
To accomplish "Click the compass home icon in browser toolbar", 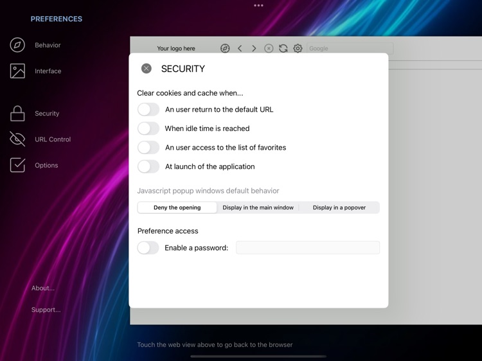I will click(x=225, y=48).
